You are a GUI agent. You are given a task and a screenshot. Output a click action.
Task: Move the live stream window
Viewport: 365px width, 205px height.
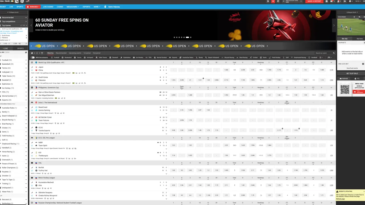(354, 17)
